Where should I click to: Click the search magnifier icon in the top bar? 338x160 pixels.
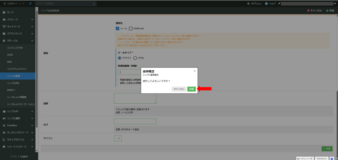(94, 4)
